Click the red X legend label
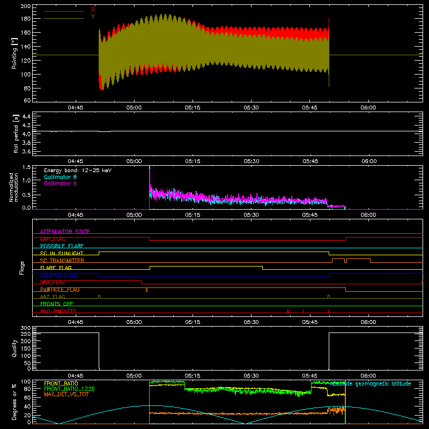 point(93,10)
